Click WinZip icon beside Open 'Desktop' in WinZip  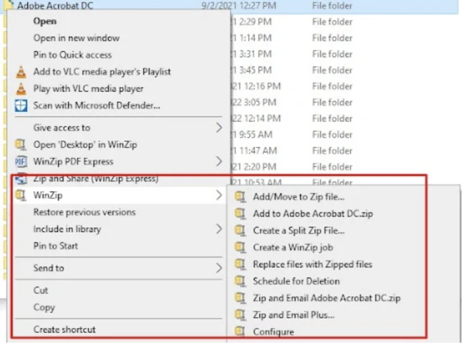tap(21, 145)
